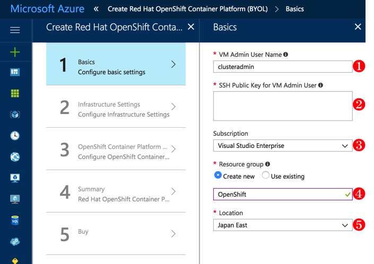374x264 pixels.
Task: Open App Services globe icon
Action: pos(15,157)
